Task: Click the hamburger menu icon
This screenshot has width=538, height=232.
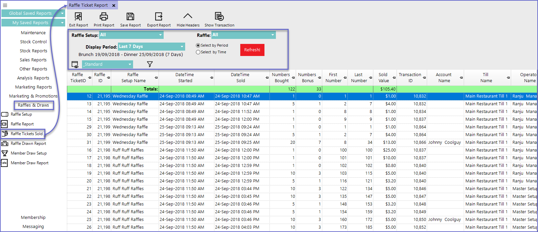Action: pos(5,5)
